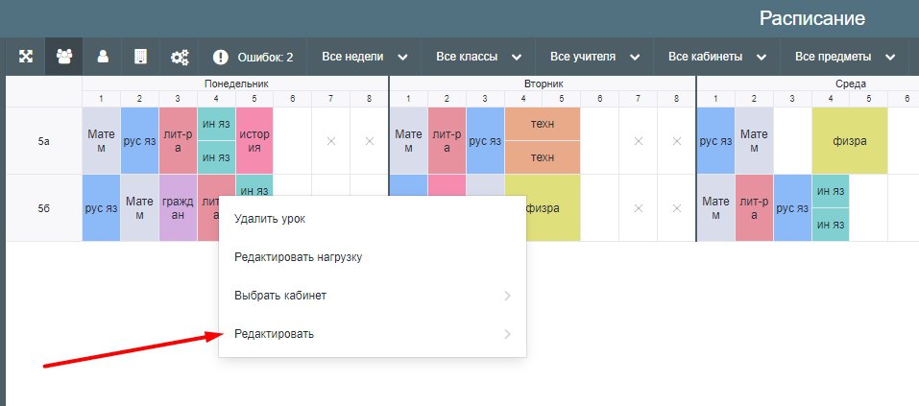The image size is (919, 406).
Task: Click the fullscreen expand arrows icon
Action: coord(25,57)
